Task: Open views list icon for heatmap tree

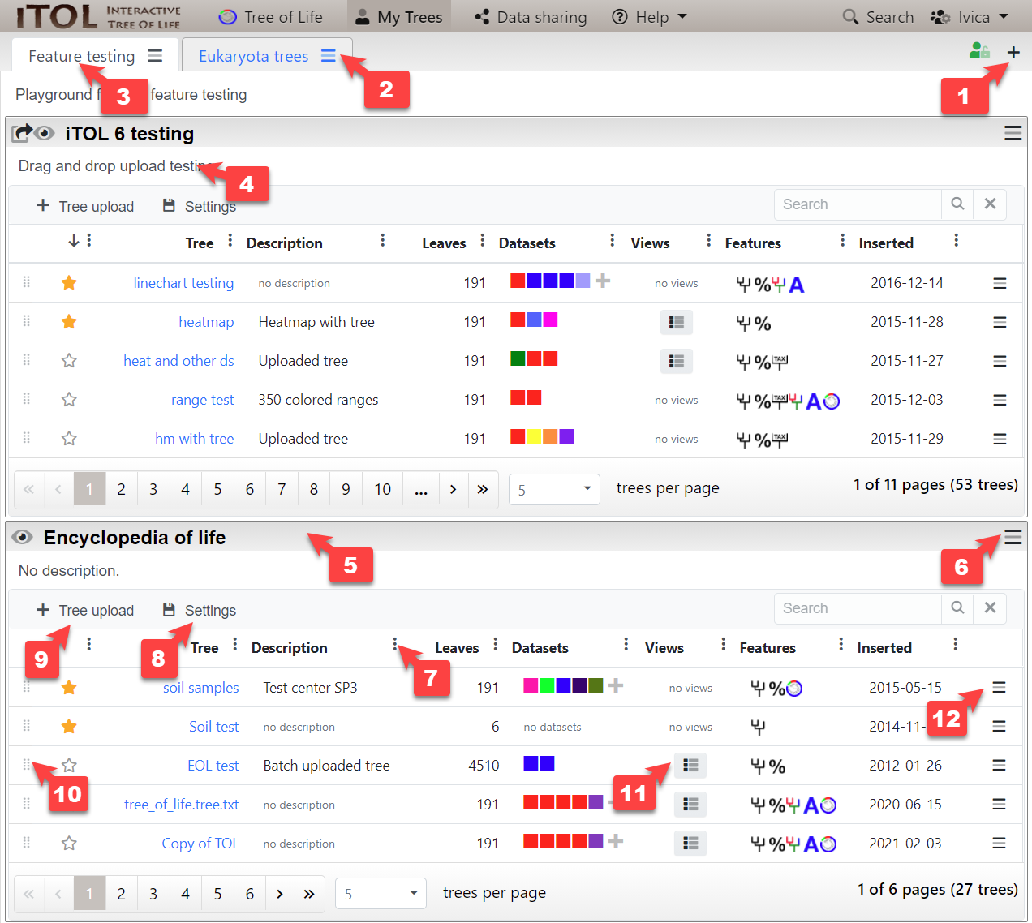Action: [676, 322]
